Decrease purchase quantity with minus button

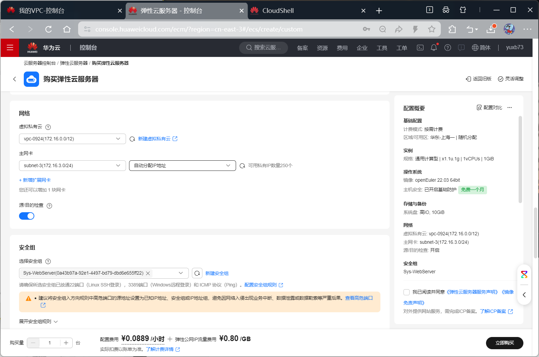point(33,343)
